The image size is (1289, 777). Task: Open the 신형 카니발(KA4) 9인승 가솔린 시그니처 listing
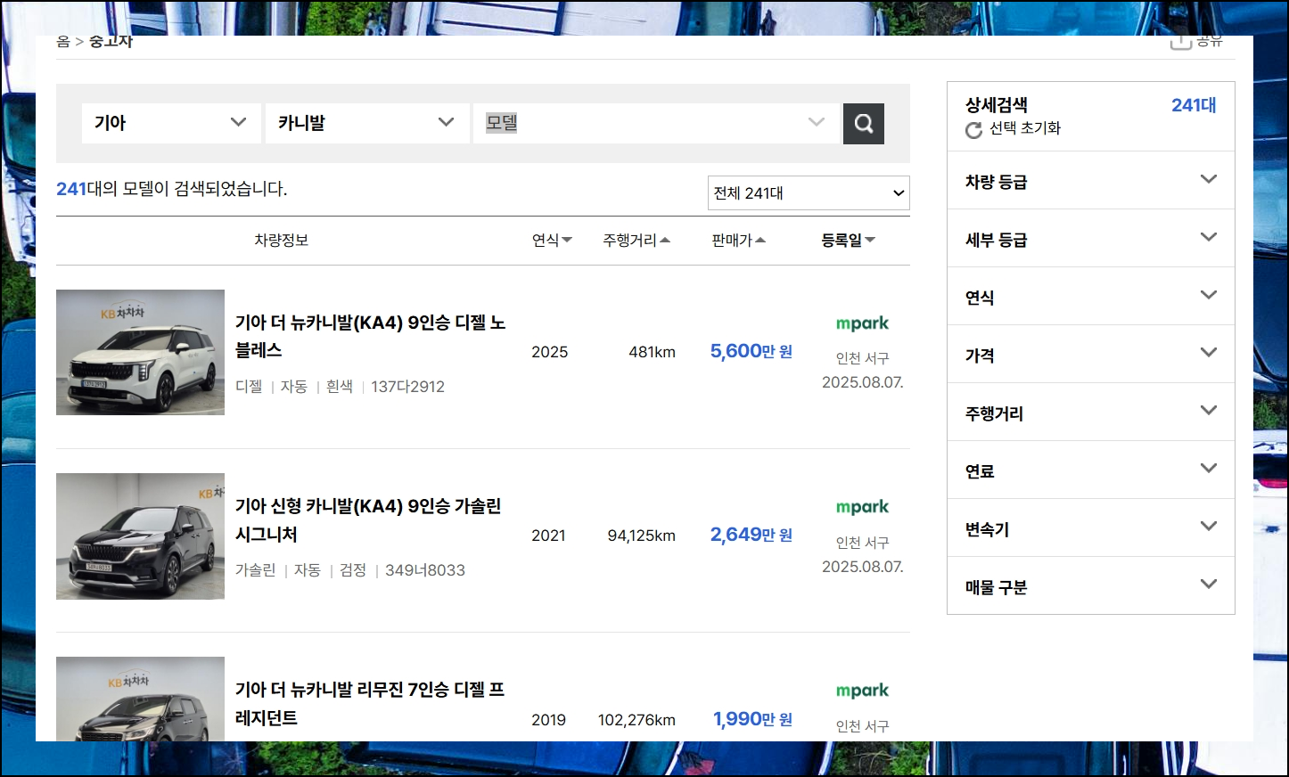(x=368, y=520)
